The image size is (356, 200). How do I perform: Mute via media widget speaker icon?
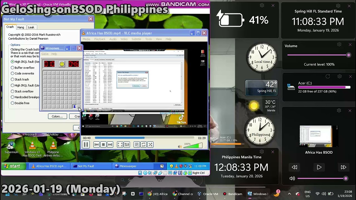point(292,179)
